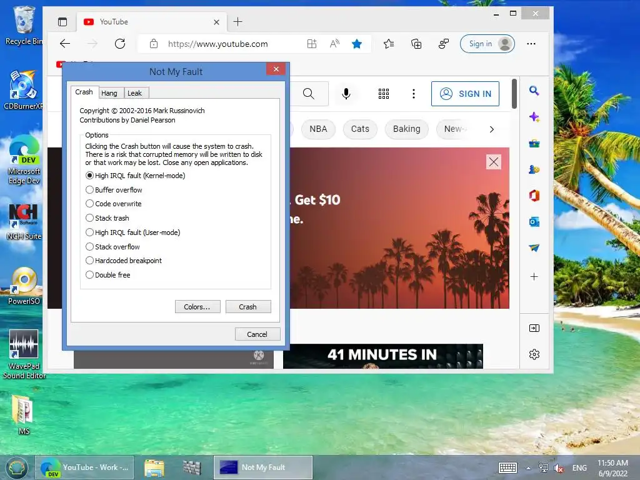640x480 pixels.
Task: Open the Crash tab
Action: coord(84,92)
